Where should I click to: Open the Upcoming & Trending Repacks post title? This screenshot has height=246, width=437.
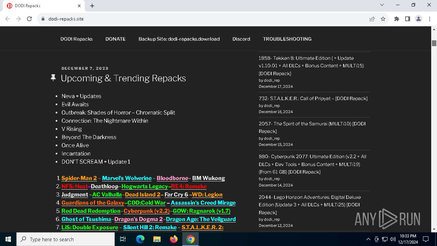pyautogui.click(x=123, y=78)
